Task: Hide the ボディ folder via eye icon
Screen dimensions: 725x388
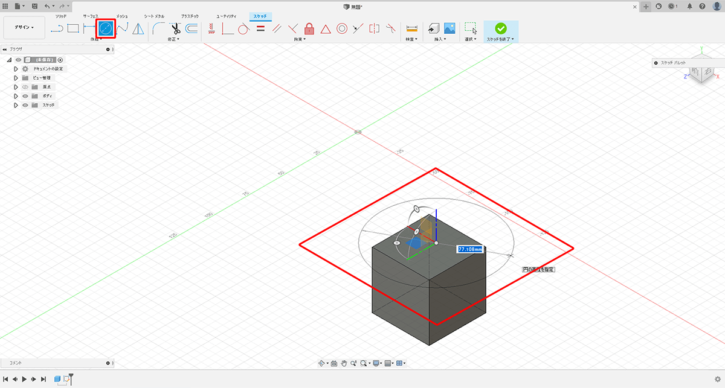Action: (25, 96)
